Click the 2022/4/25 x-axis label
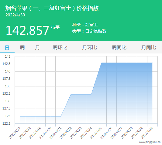 pyautogui.click(x=96, y=133)
